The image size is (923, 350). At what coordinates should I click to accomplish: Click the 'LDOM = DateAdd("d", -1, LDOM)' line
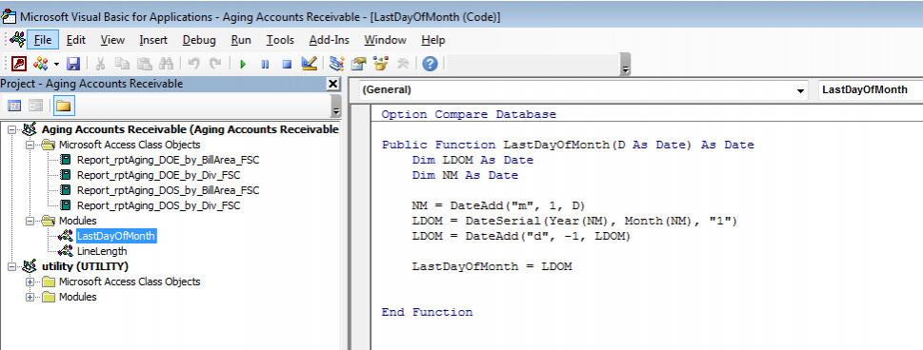pos(522,237)
